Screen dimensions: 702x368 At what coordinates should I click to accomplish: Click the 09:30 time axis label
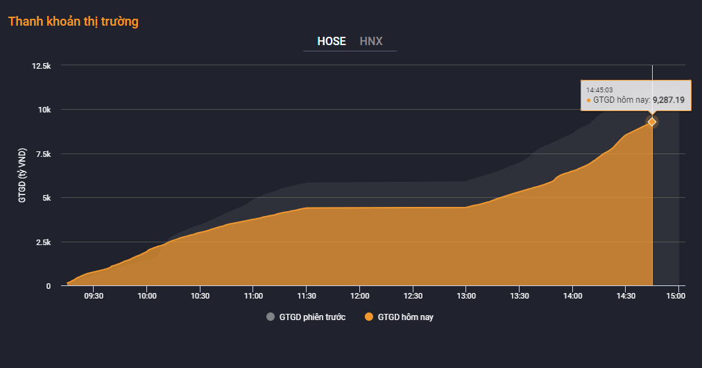click(x=94, y=296)
